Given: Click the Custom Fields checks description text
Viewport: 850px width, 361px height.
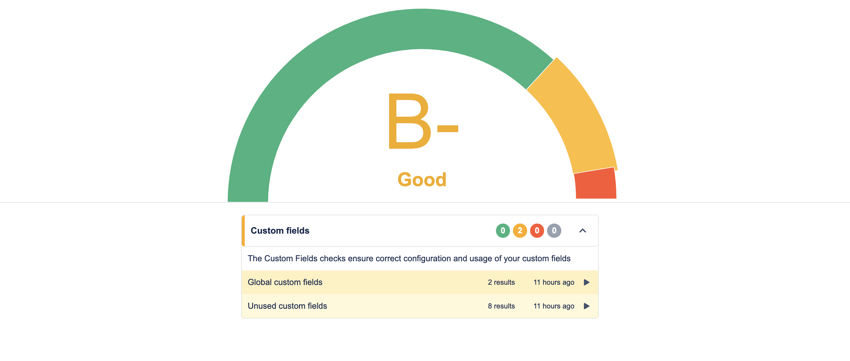Looking at the screenshot, I should point(409,258).
